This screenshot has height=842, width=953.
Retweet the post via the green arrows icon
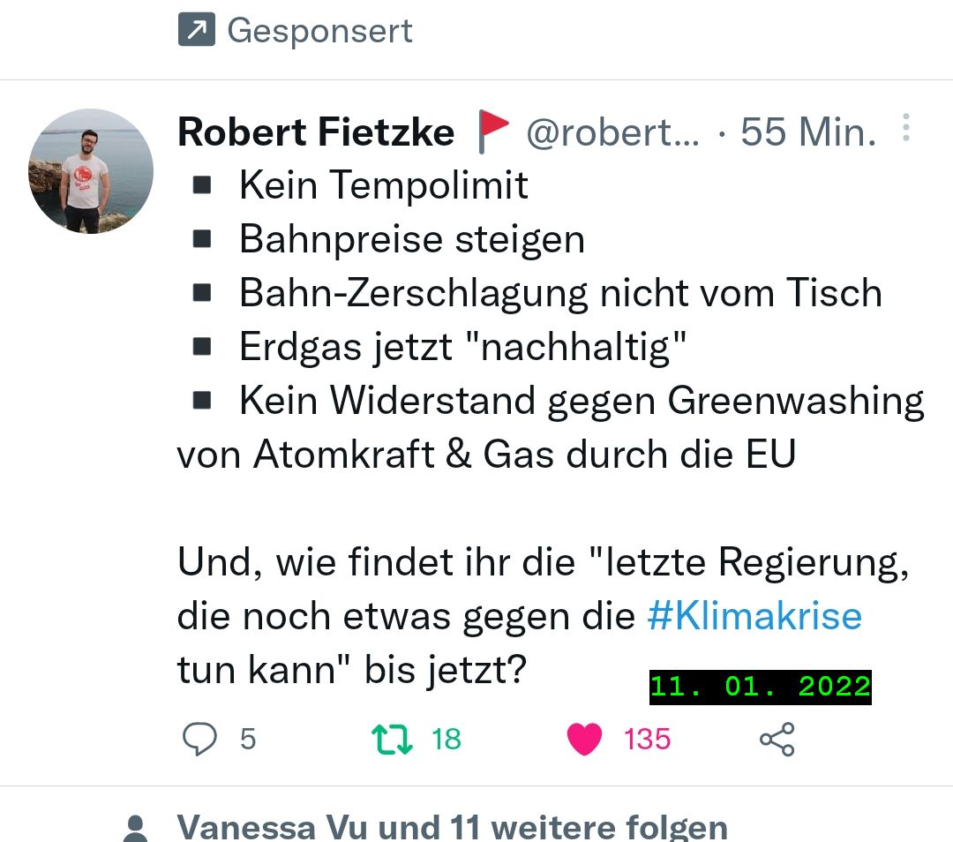coord(392,739)
